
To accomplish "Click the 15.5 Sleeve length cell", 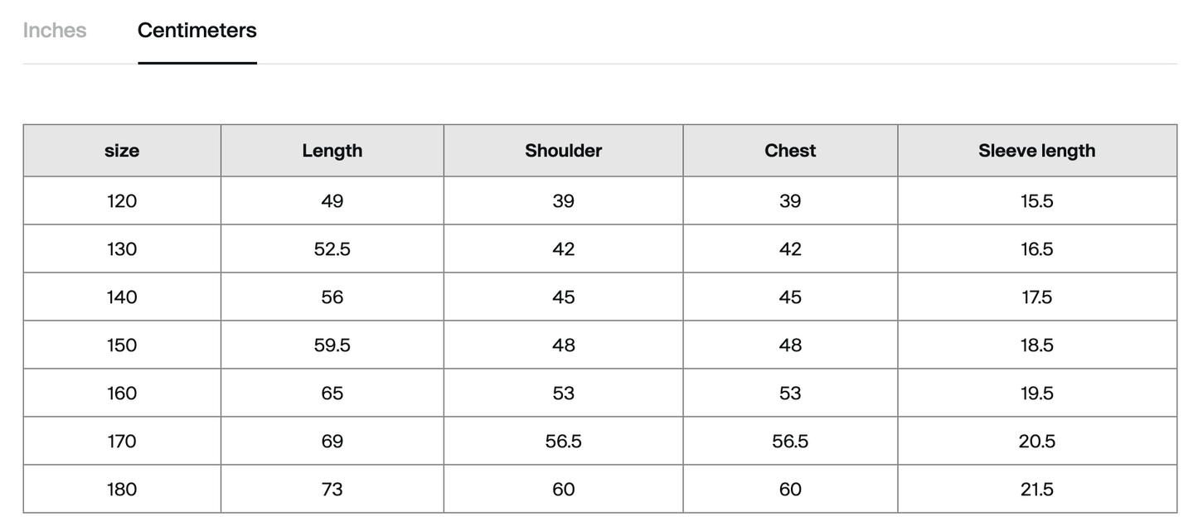I will pos(1037,201).
